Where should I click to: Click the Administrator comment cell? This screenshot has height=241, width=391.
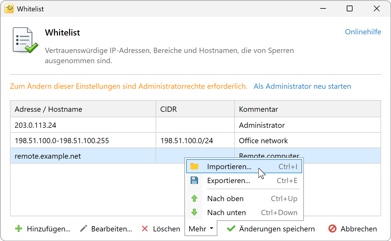coord(308,125)
